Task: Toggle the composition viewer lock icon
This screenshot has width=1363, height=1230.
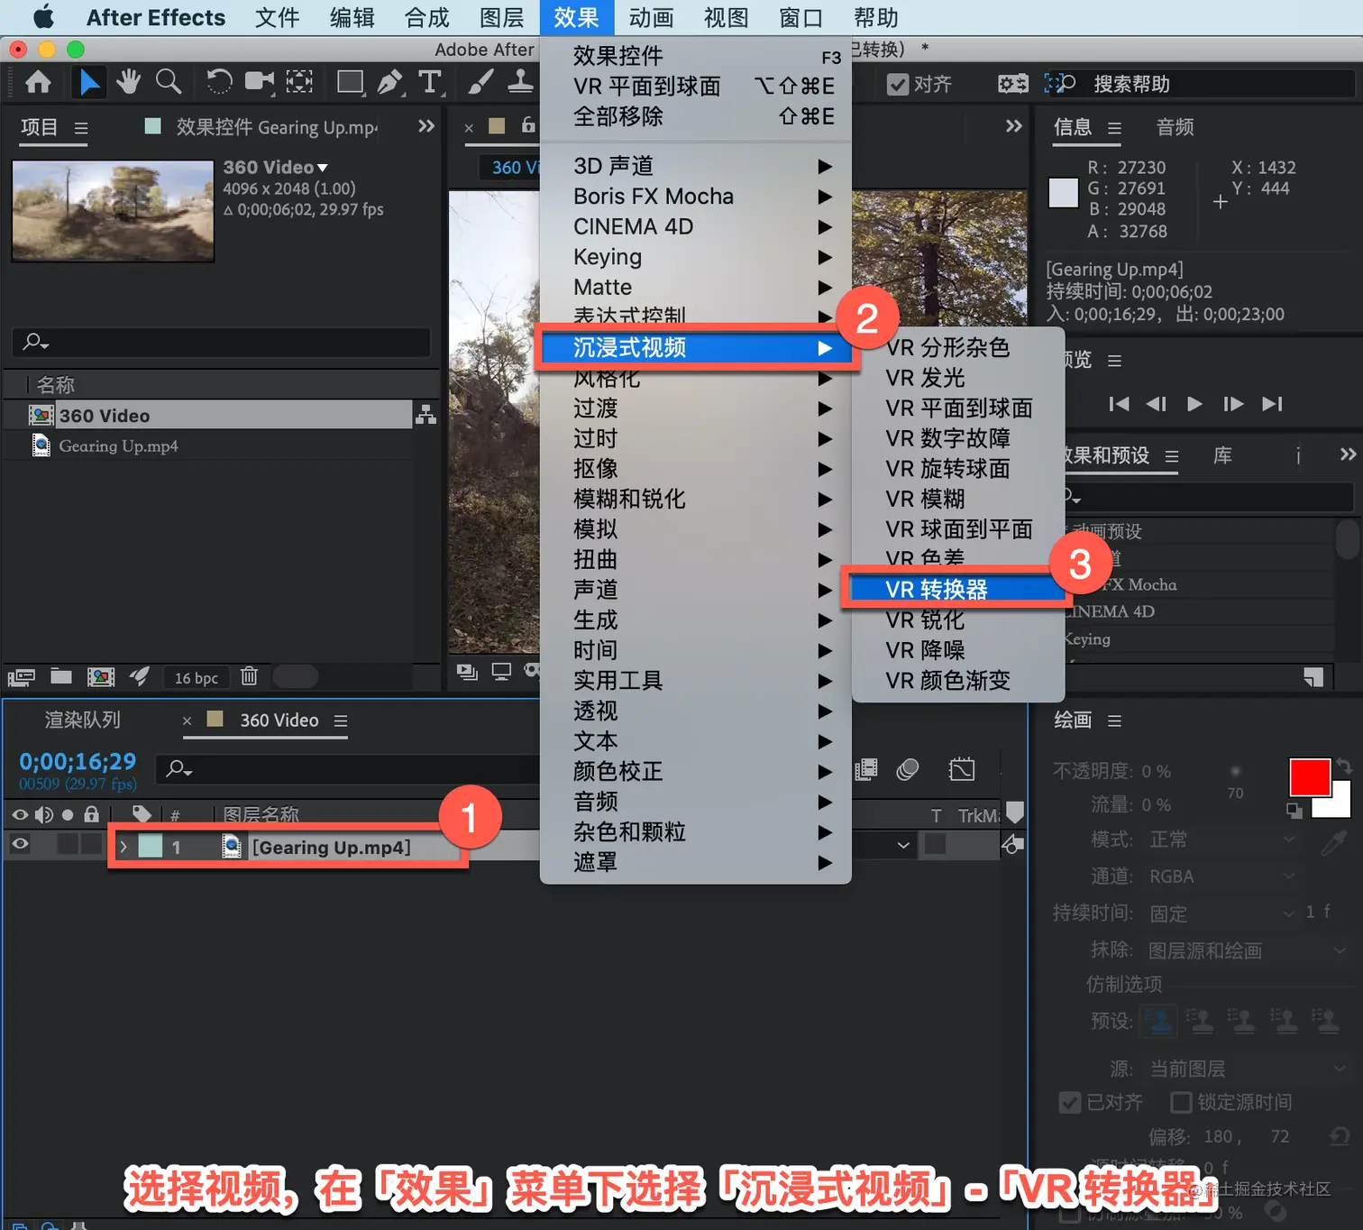Action: coord(529,126)
